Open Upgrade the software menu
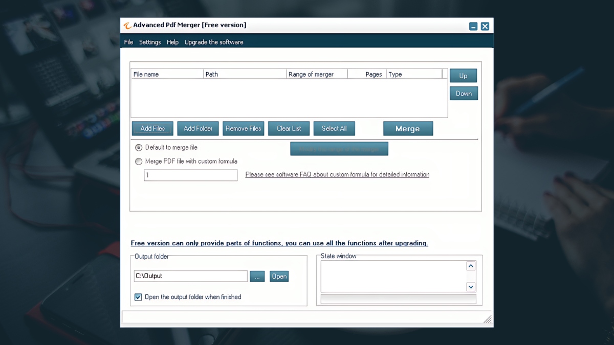614x345 pixels. pyautogui.click(x=214, y=42)
